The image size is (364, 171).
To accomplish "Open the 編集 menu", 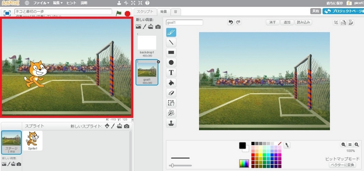I will [58, 3].
